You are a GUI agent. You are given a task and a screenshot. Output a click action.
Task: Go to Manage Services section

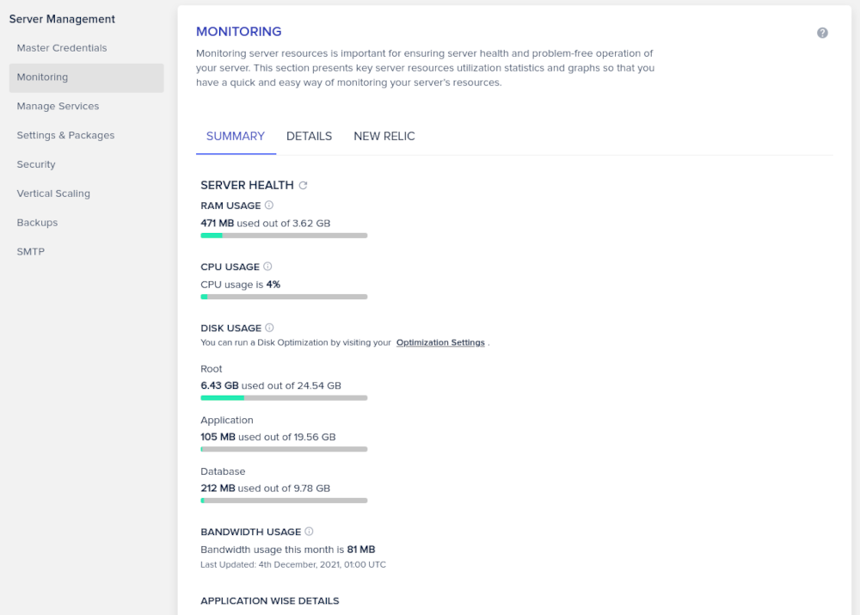tap(58, 107)
